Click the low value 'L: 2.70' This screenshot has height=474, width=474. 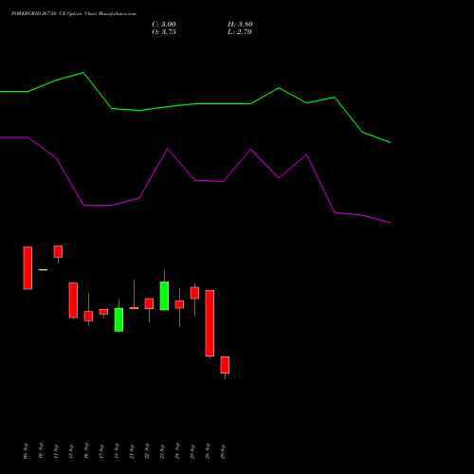coord(240,32)
